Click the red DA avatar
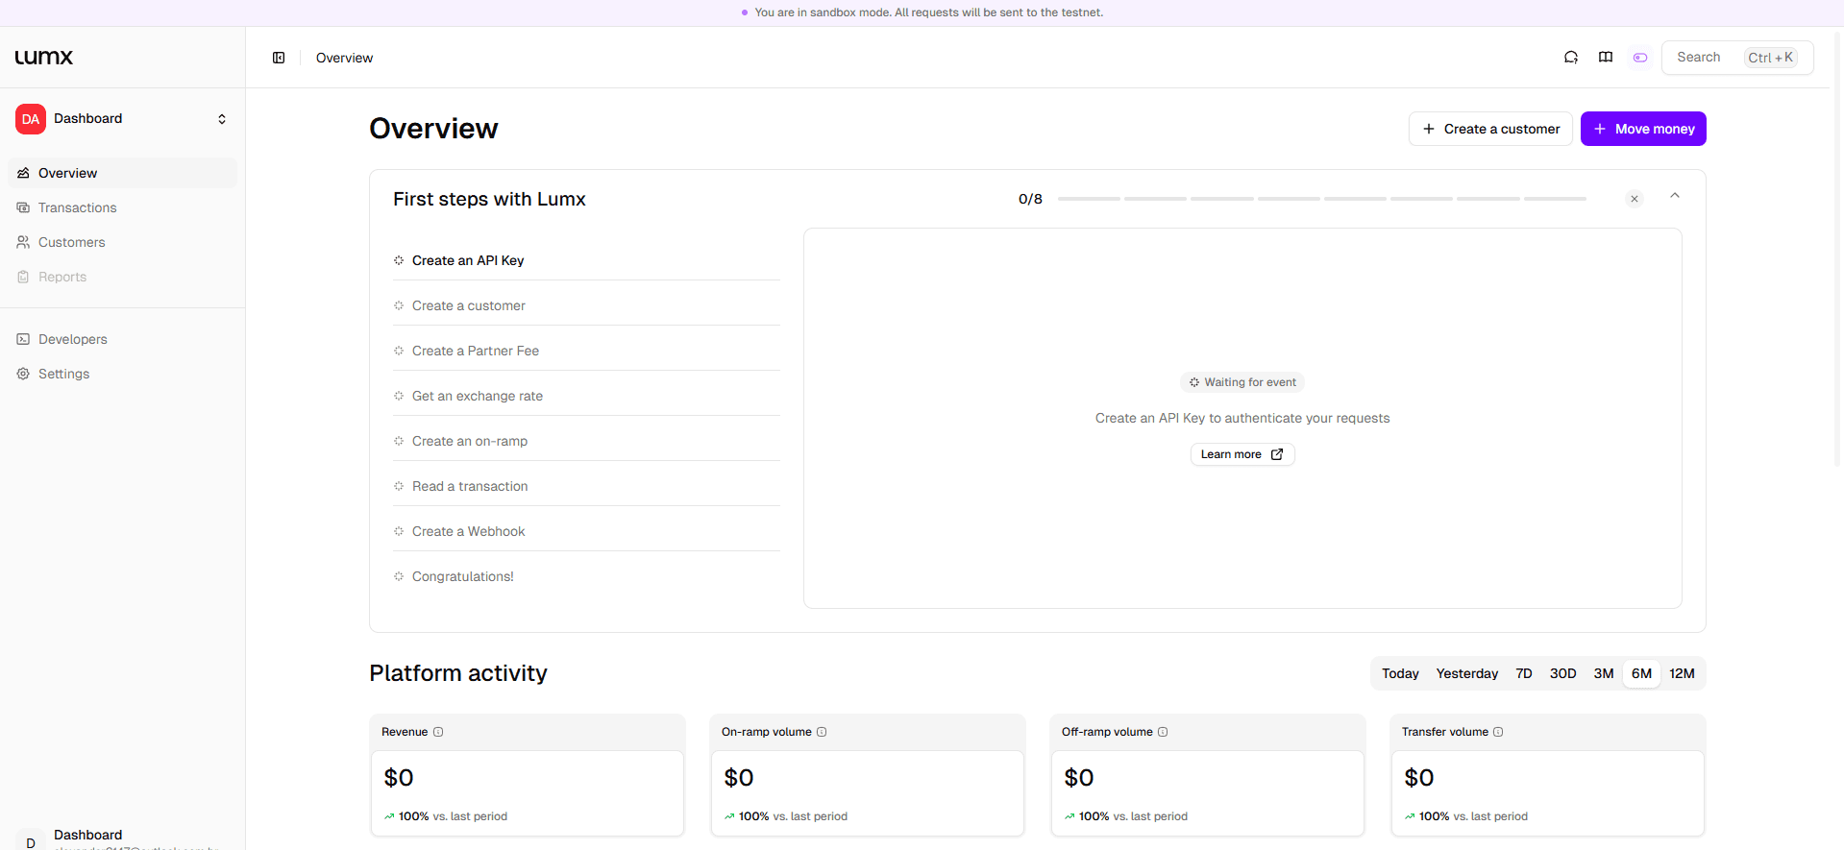This screenshot has height=850, width=1844. [31, 119]
